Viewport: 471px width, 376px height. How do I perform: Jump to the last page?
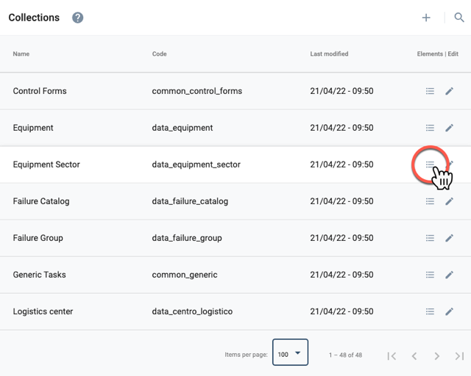(459, 356)
